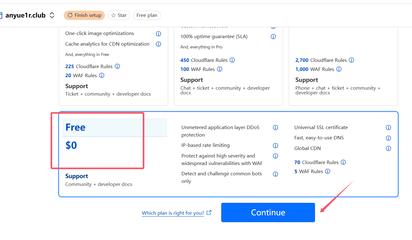Click "Detect and challenge common bots only" text
The width and height of the screenshot is (412, 240).
(x=222, y=177)
